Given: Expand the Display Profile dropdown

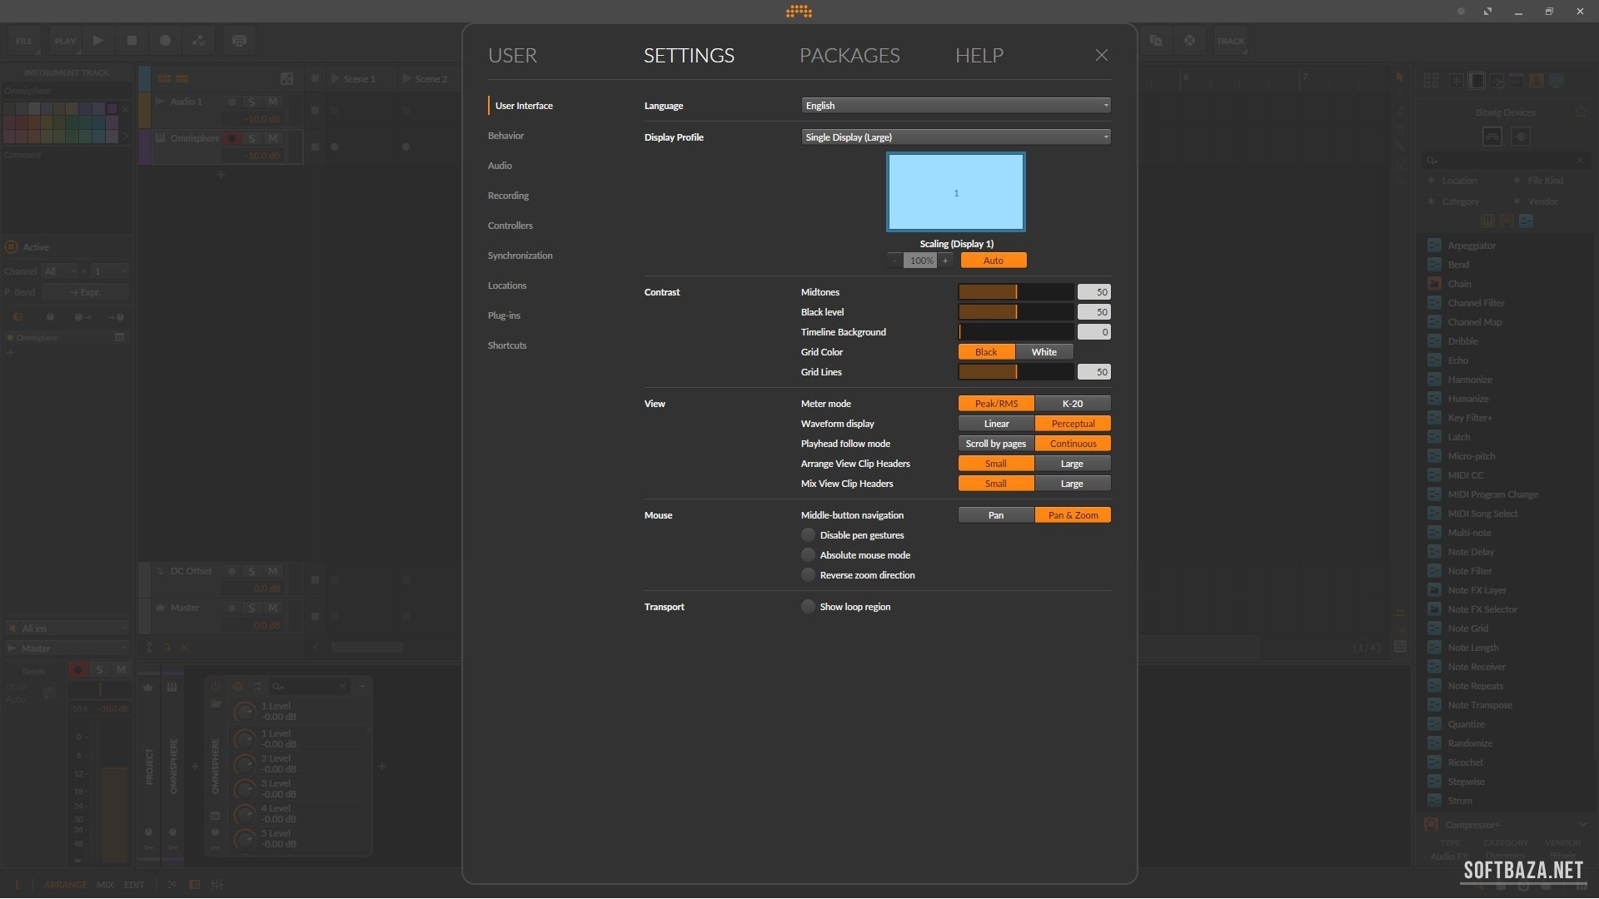Looking at the screenshot, I should coord(955,137).
